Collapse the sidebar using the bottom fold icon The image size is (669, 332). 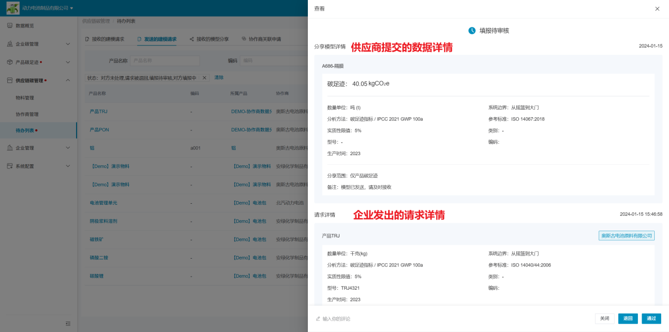(x=68, y=324)
